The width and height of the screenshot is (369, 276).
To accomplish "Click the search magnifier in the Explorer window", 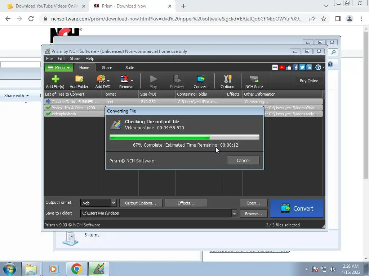I will 333,52.
